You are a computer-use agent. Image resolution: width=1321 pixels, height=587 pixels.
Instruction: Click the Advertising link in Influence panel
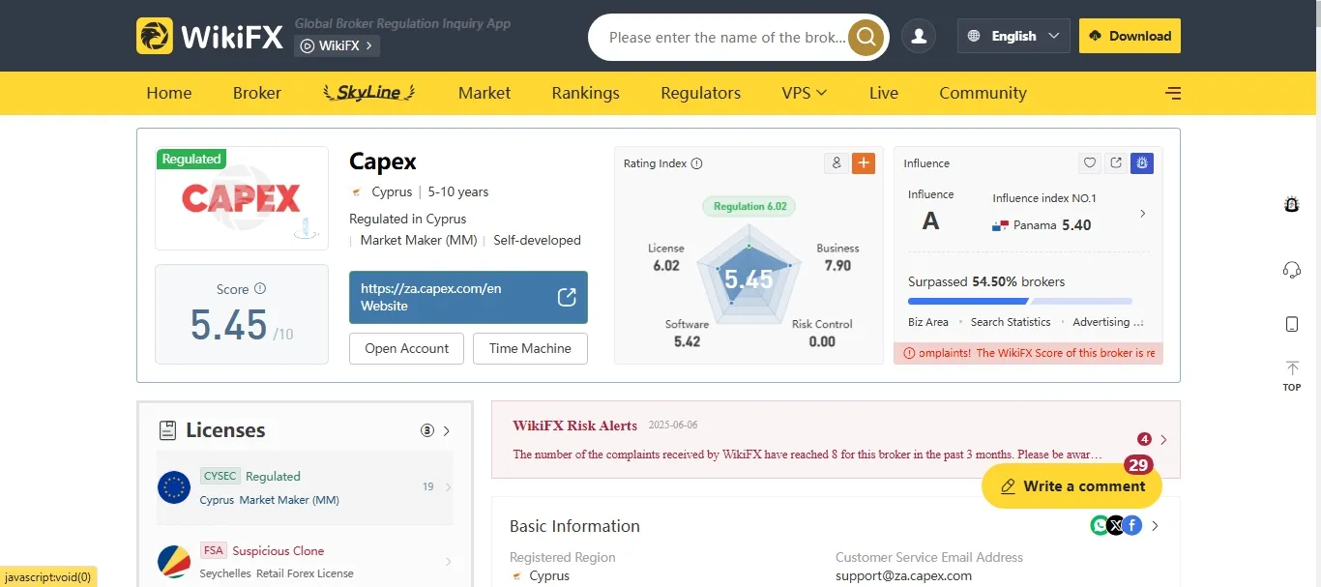coord(1108,322)
